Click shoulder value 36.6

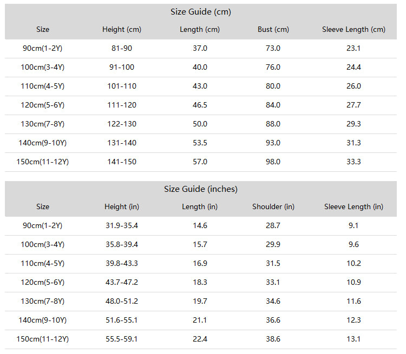[273, 320]
